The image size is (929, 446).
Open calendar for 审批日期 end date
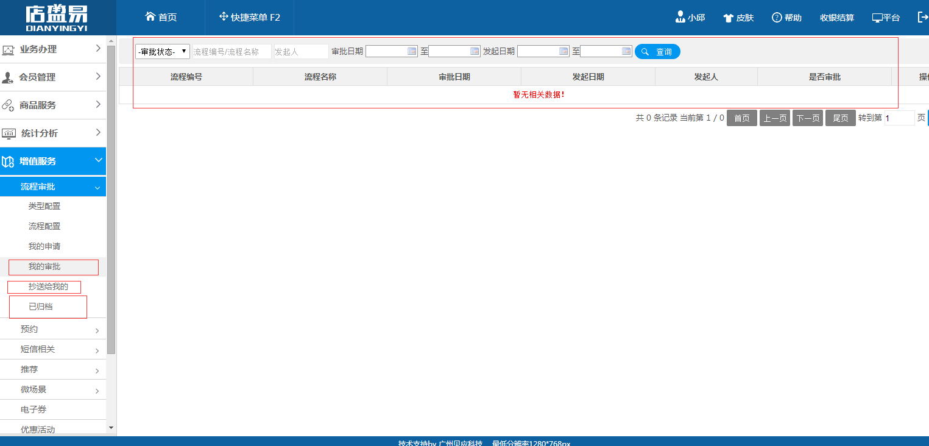(475, 51)
